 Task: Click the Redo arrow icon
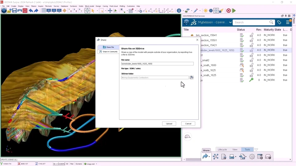(36, 10)
